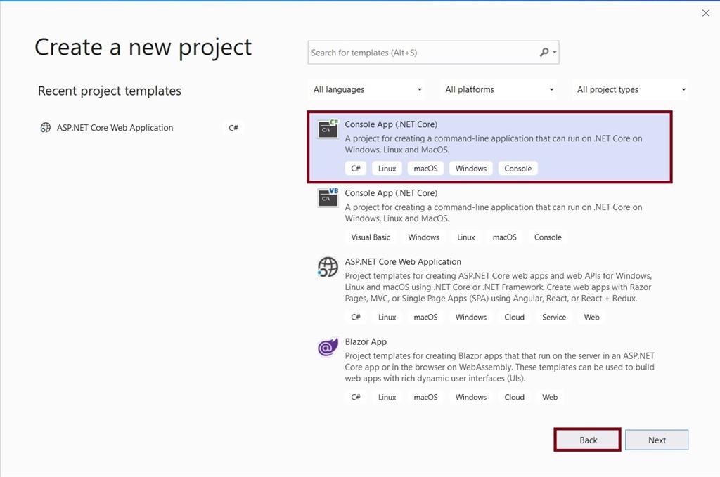Click the search magnifier icon
Screen dimensions: 720x477
tap(544, 52)
